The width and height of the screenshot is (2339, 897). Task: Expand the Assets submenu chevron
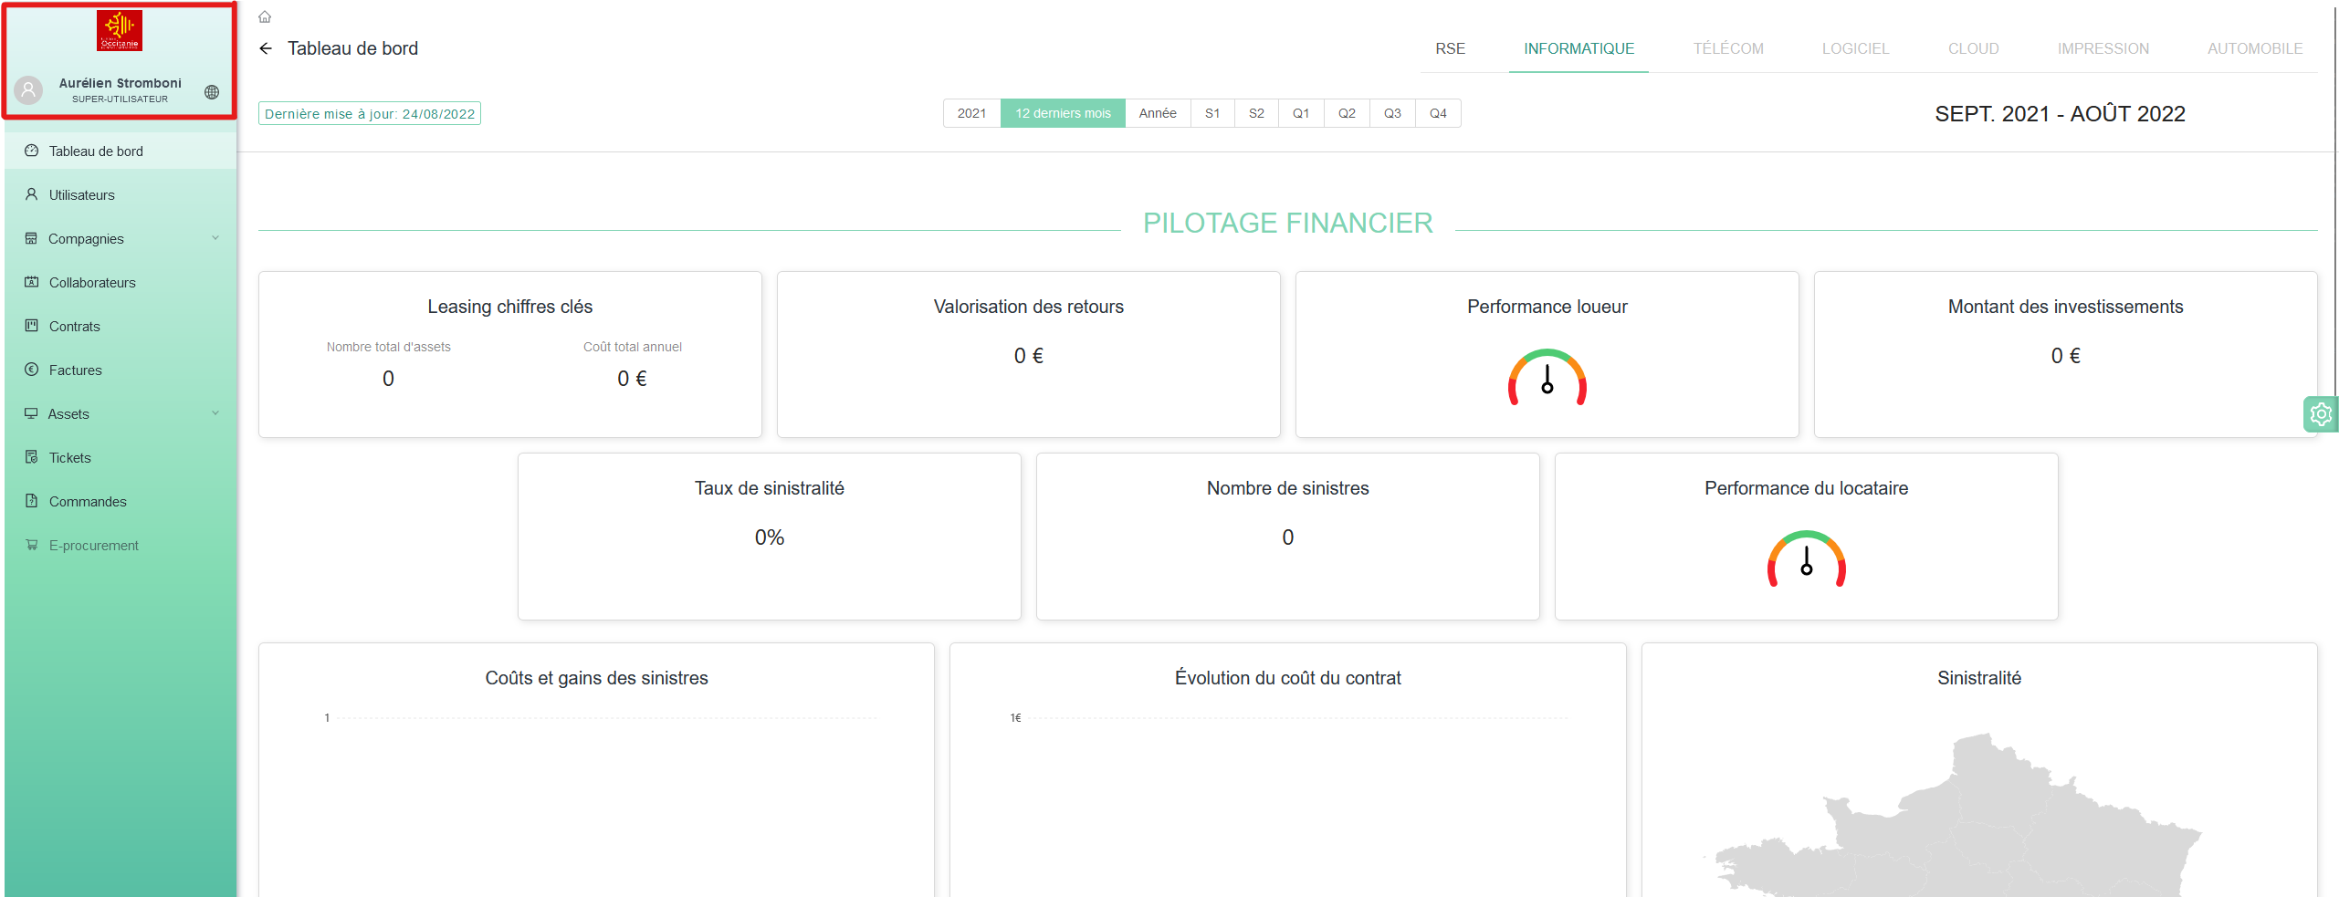coord(215,413)
